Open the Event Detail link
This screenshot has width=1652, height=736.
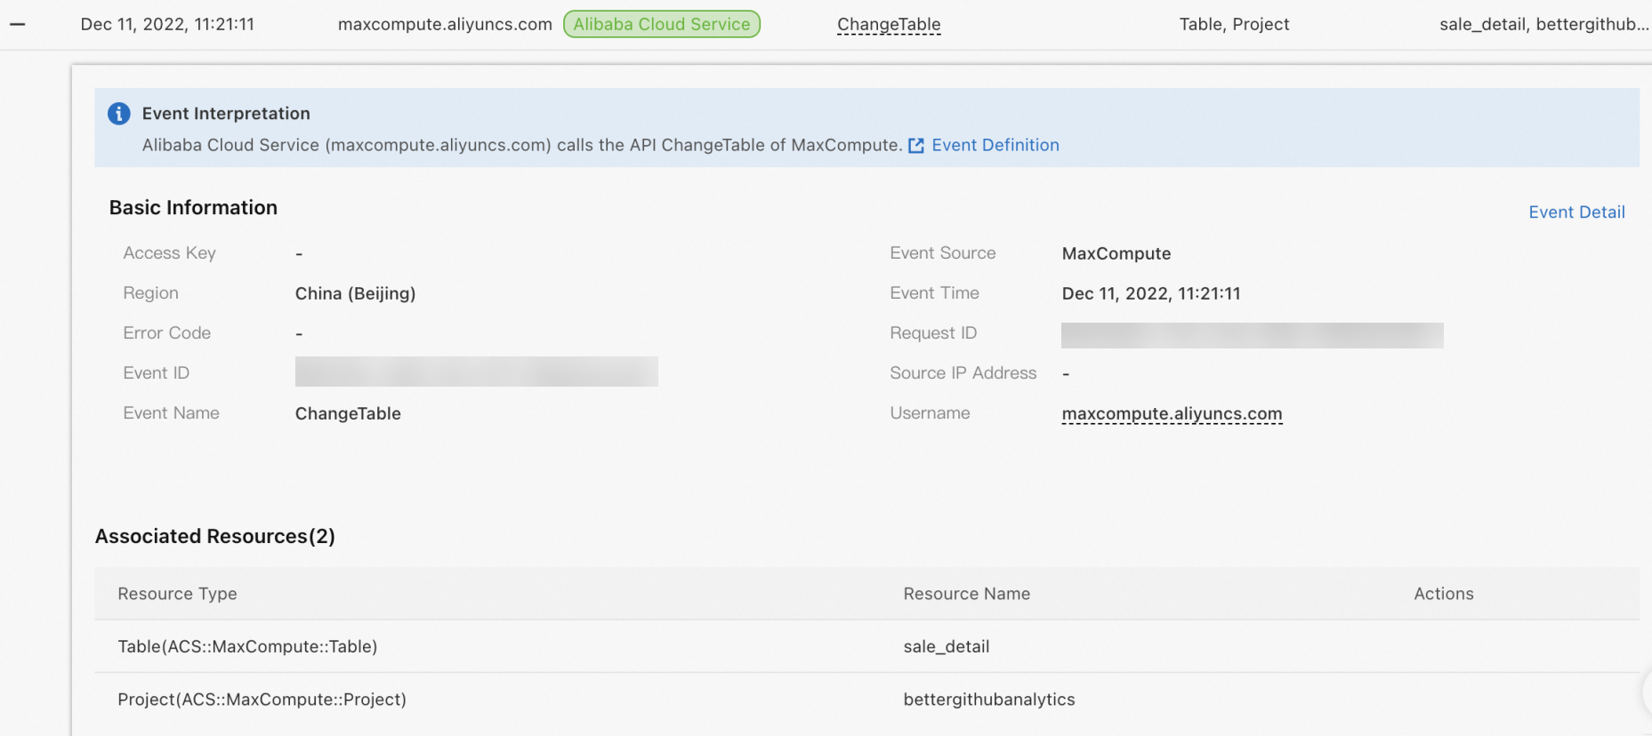click(x=1576, y=212)
